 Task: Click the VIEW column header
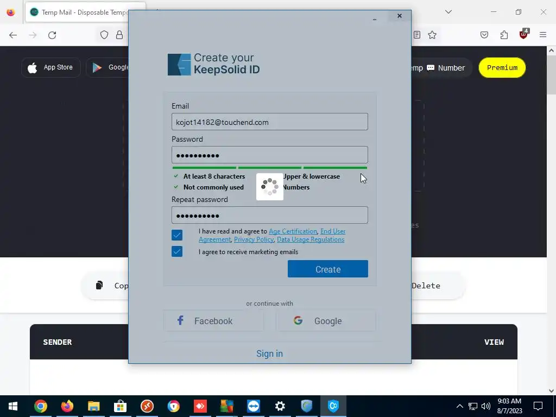(x=494, y=342)
